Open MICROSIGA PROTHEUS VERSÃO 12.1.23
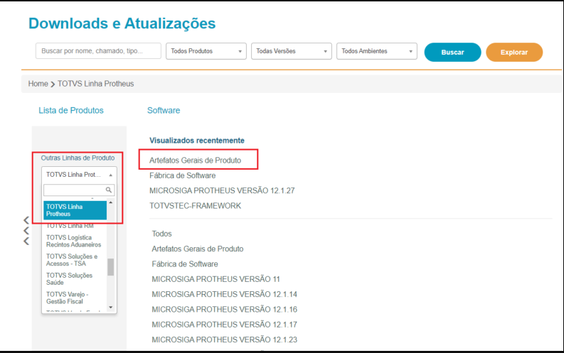This screenshot has height=353, width=564. pyautogui.click(x=225, y=340)
